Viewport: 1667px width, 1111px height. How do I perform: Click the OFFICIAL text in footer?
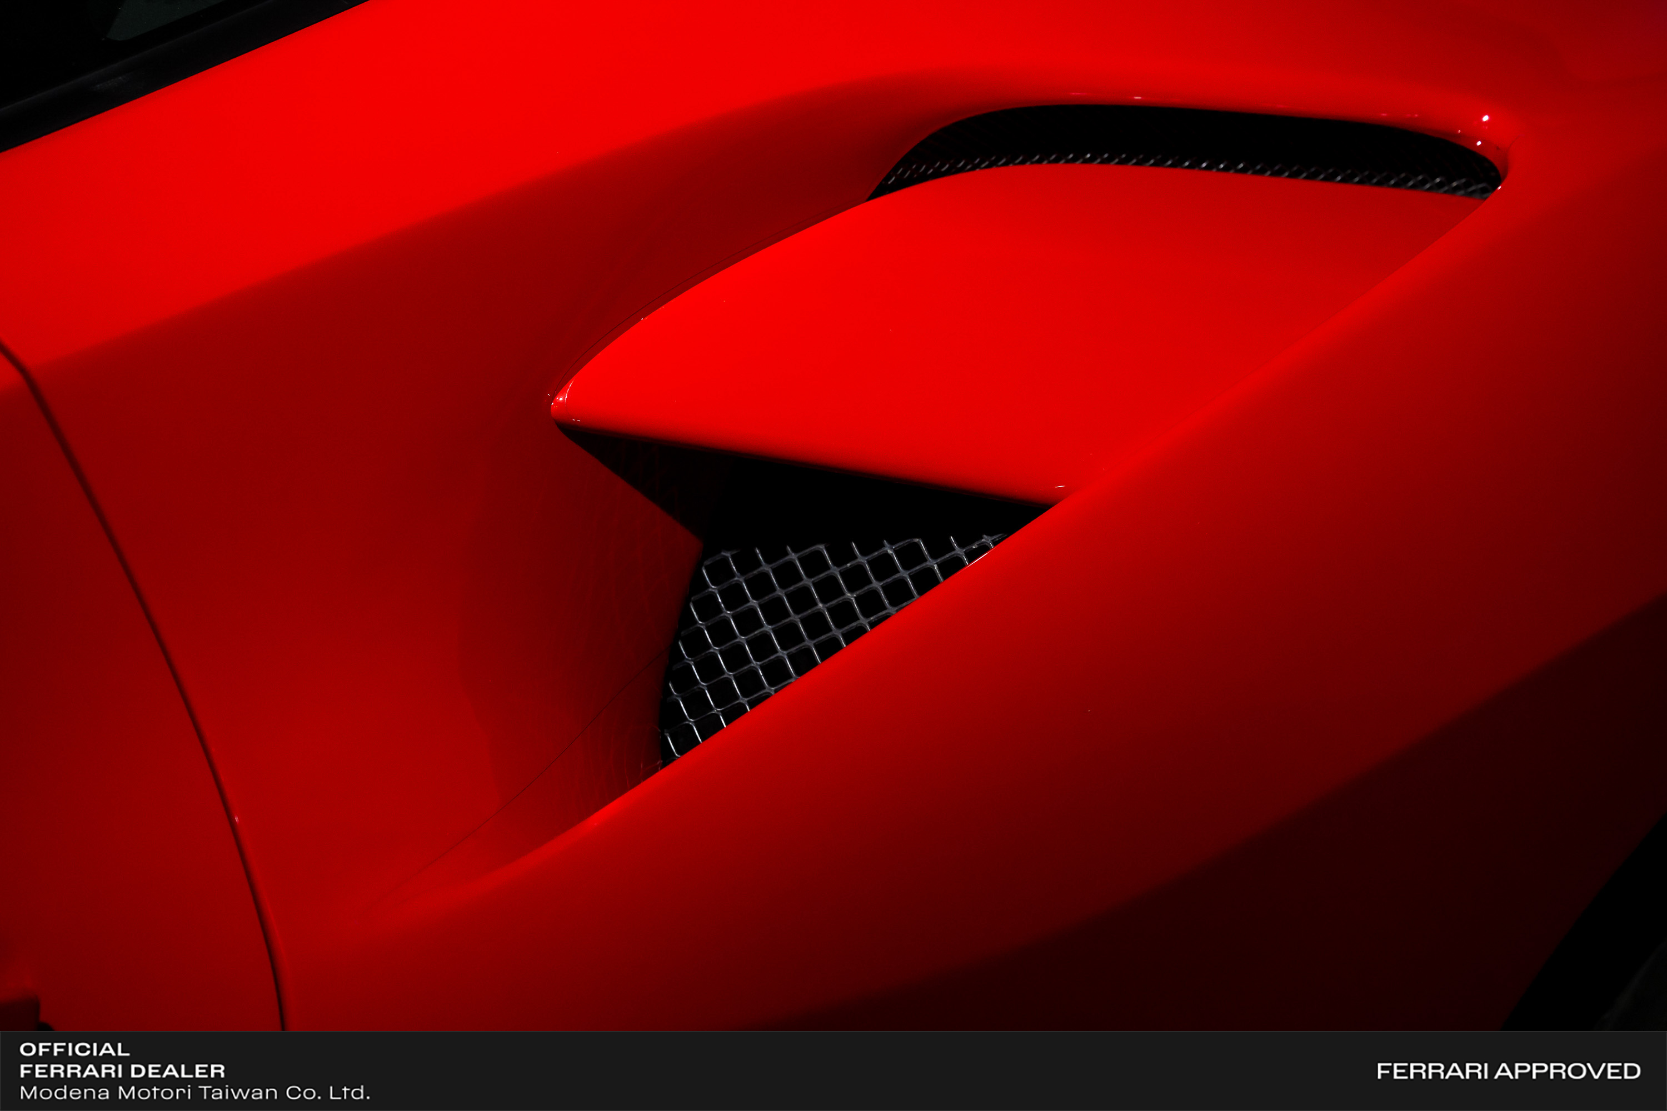point(74,1049)
